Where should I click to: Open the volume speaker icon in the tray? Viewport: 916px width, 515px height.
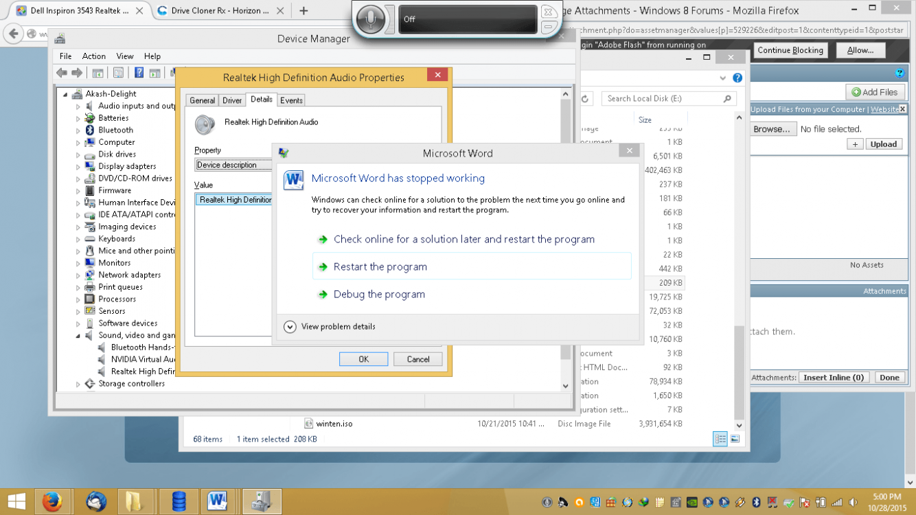pos(853,501)
